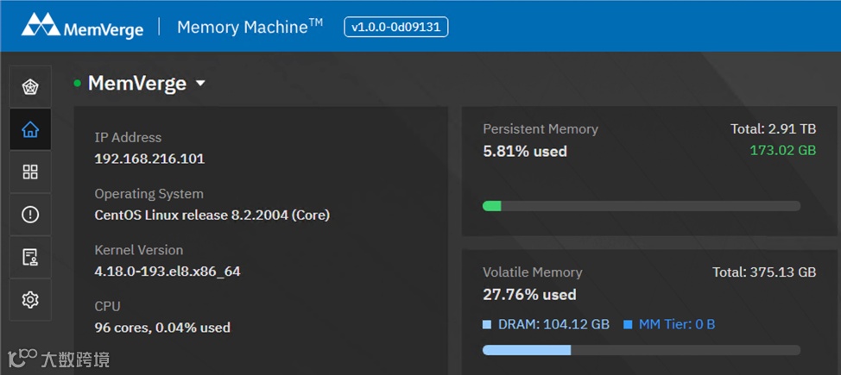Click the Persistent Memory usage progress bar
The image size is (841, 375).
[642, 206]
